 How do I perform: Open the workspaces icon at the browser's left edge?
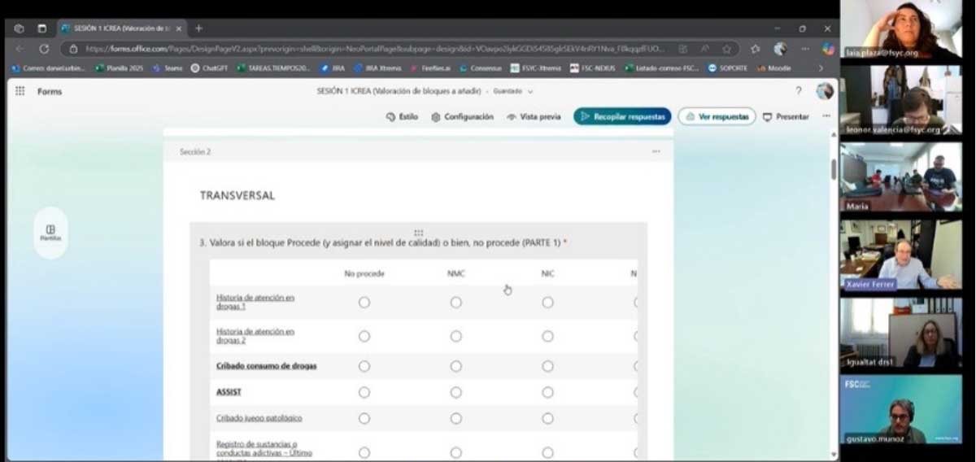[x=19, y=28]
